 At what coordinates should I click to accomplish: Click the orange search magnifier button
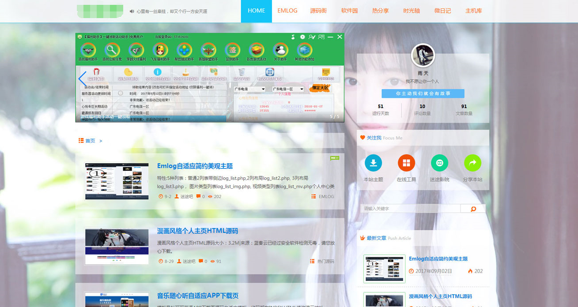[x=473, y=209]
